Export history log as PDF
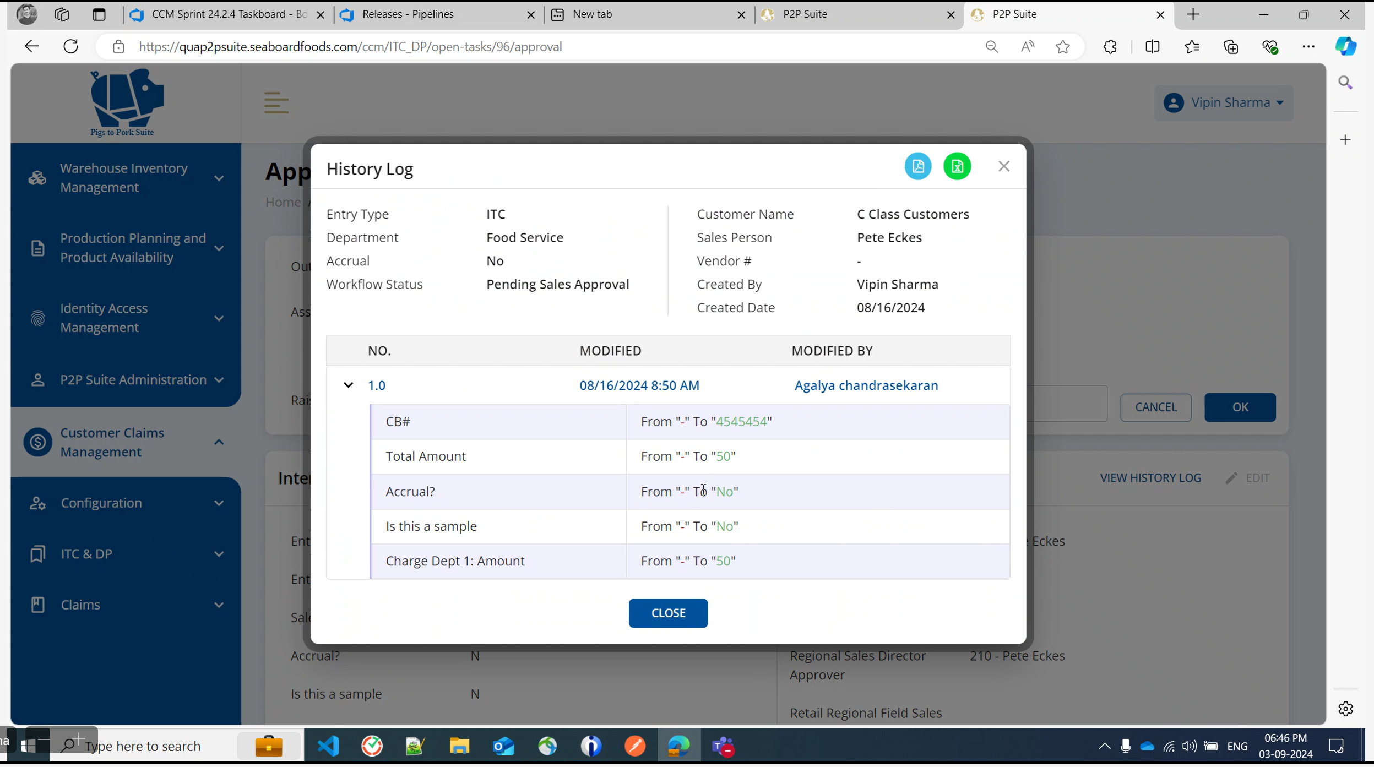Image resolution: width=1374 pixels, height=767 pixels. pos(917,166)
